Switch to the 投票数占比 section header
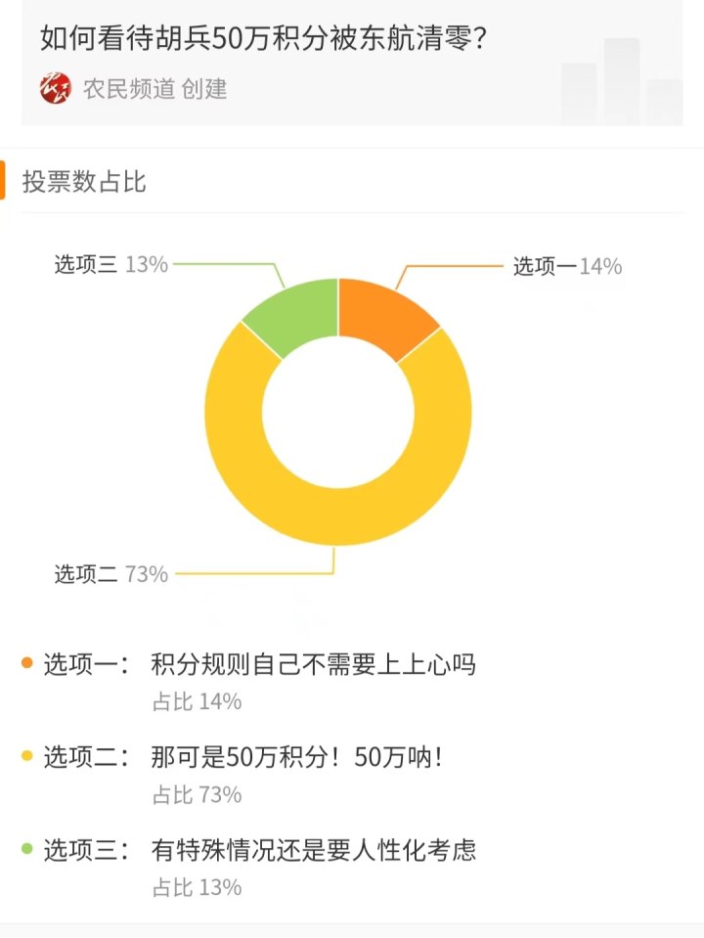Screen dimensions: 704x938 pyautogui.click(x=84, y=181)
